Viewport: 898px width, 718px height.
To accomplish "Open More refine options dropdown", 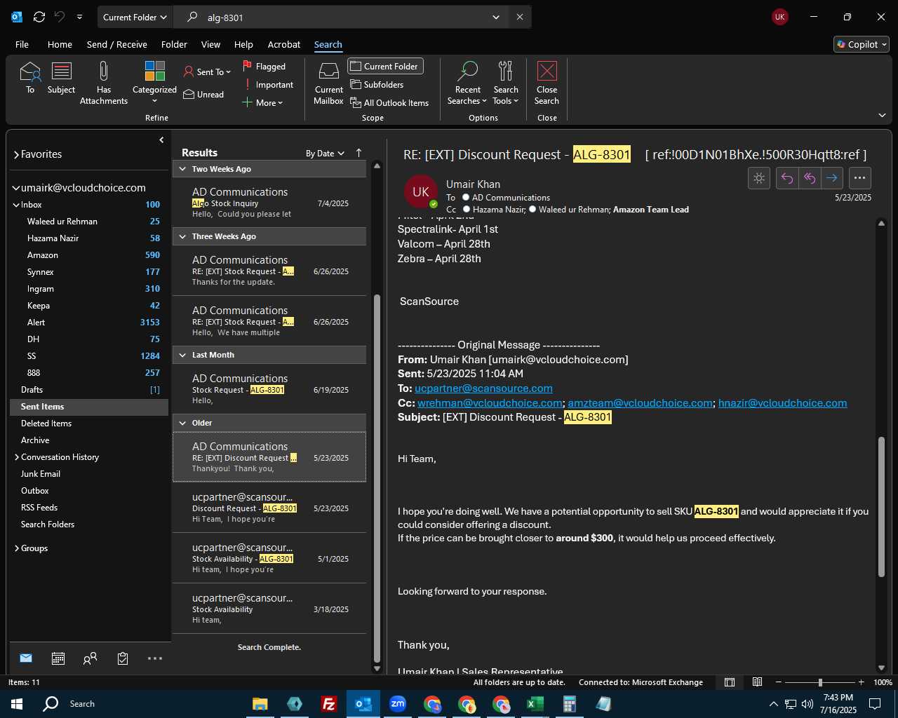I will (x=262, y=102).
